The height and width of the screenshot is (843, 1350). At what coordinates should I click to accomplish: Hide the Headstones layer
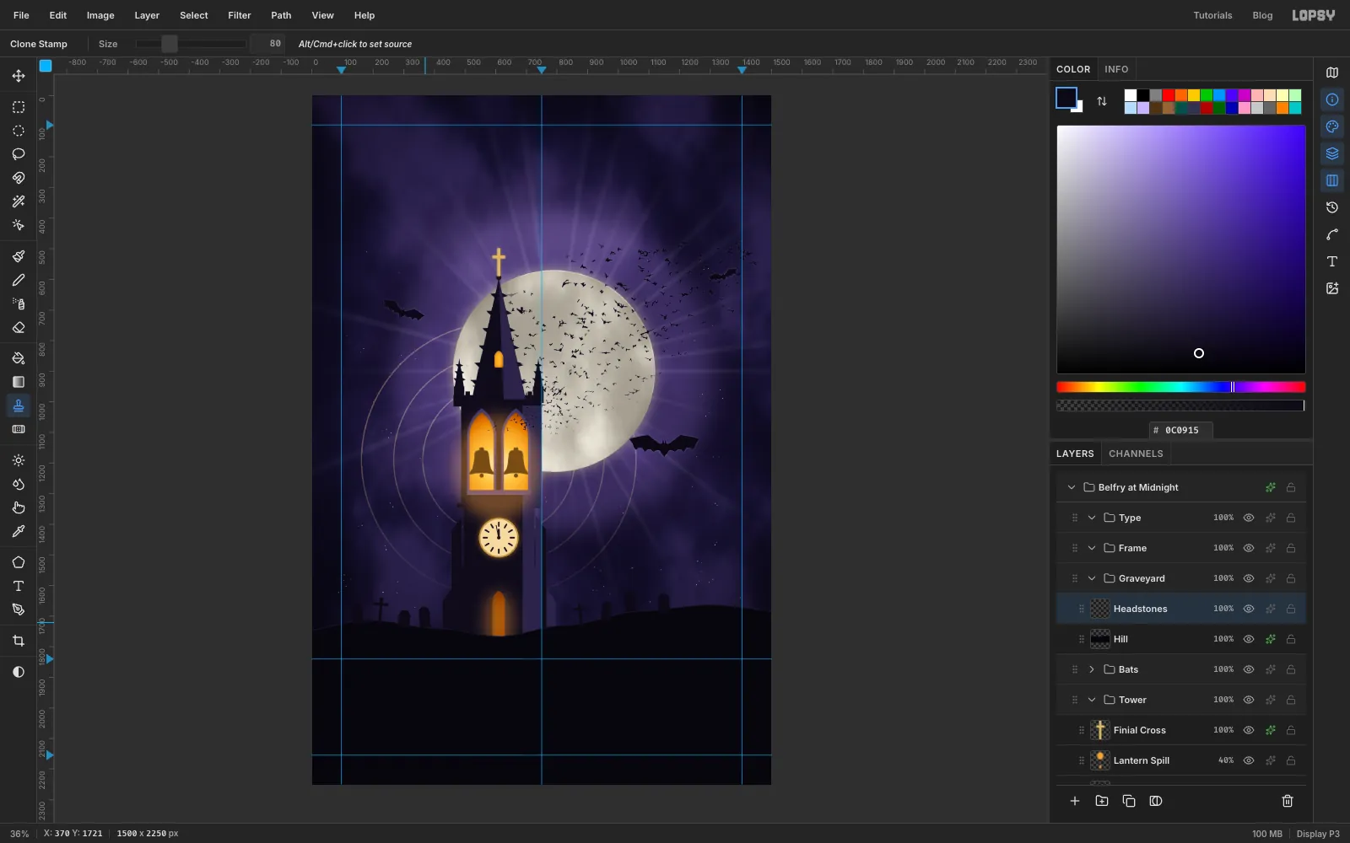(1249, 609)
